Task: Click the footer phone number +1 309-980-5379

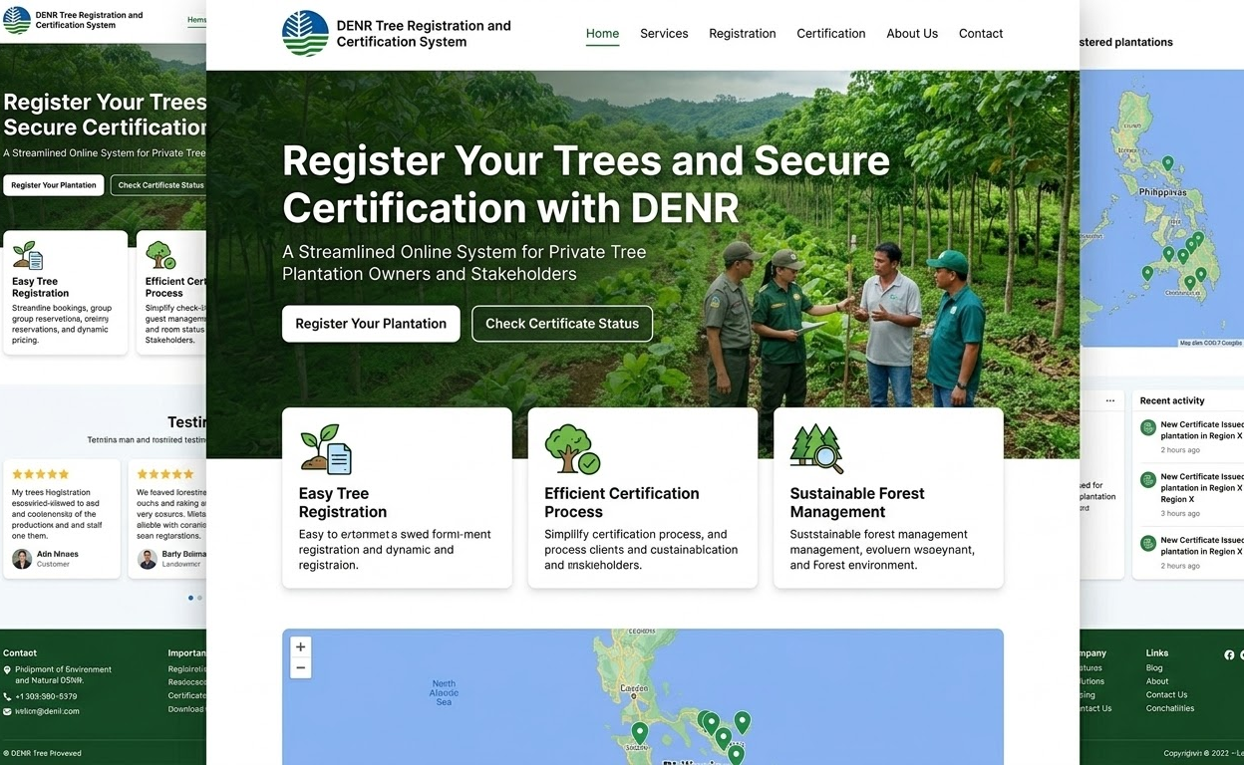Action: click(46, 696)
